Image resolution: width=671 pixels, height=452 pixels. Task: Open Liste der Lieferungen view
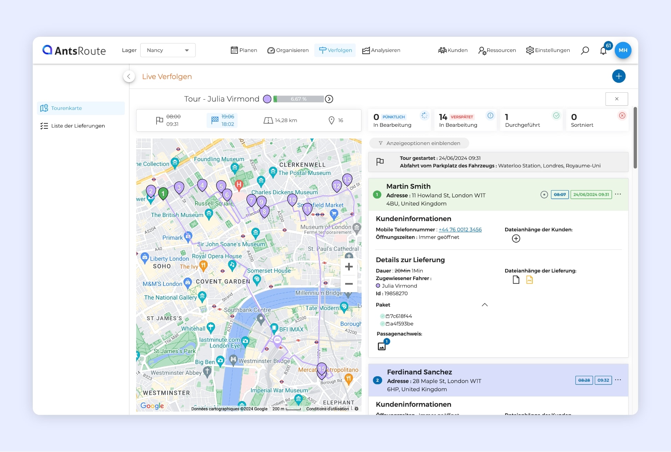(x=78, y=126)
